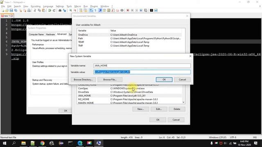Click the New file icon in Notepad++ toolbar
The width and height of the screenshot is (262, 147).
[3, 10]
